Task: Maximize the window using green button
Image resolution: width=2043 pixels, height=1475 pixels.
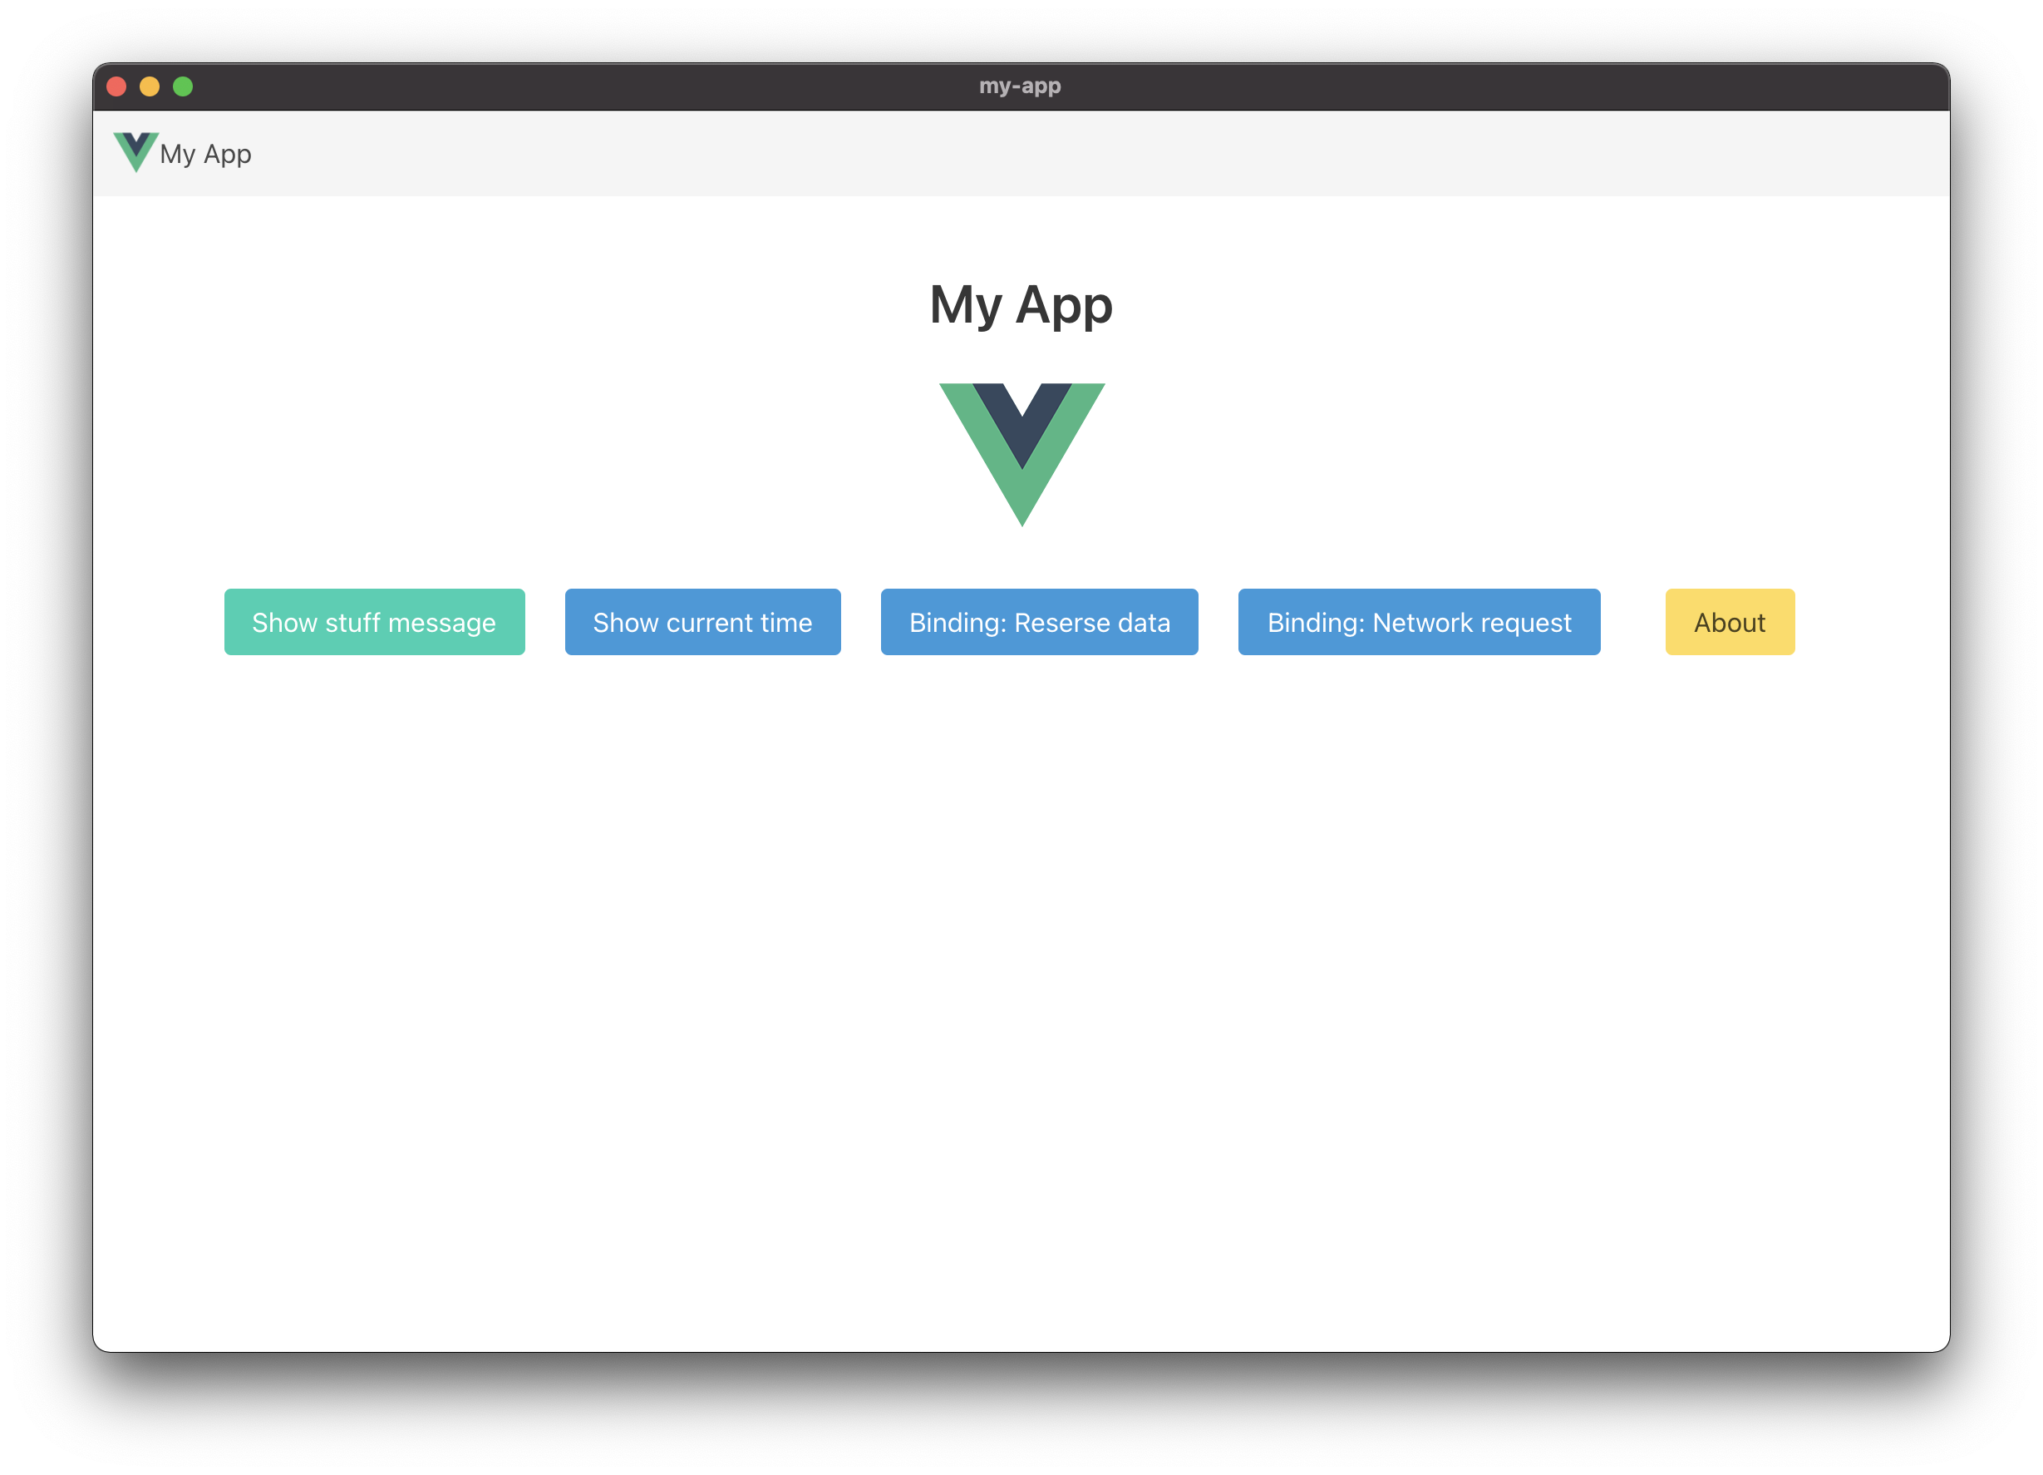Action: (x=183, y=86)
